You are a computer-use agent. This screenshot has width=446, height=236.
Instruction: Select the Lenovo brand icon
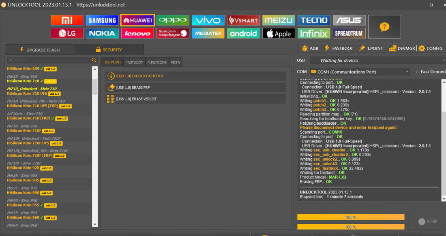tap(137, 33)
